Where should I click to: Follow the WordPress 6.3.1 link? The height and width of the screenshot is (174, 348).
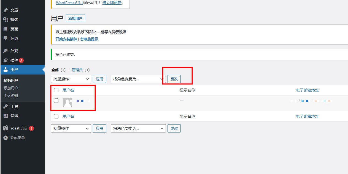69,3
